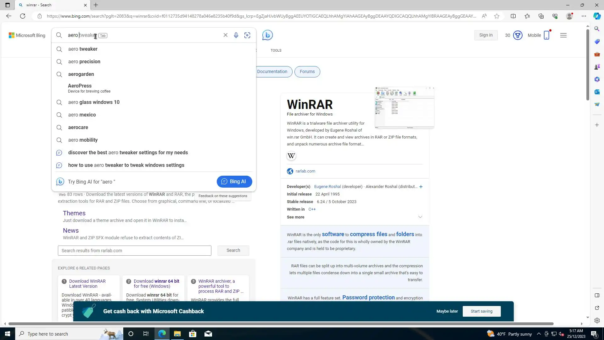Open the rarlab.com link
Screen dimensions: 604x340
coord(305,171)
